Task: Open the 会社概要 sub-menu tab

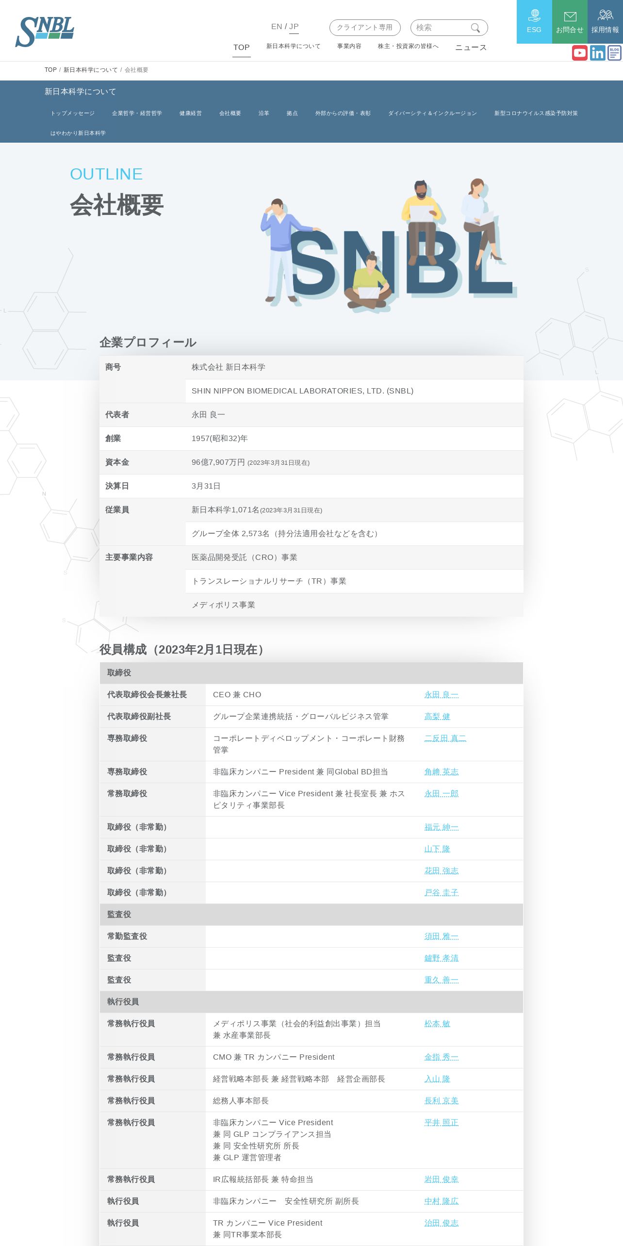Action: 230,113
